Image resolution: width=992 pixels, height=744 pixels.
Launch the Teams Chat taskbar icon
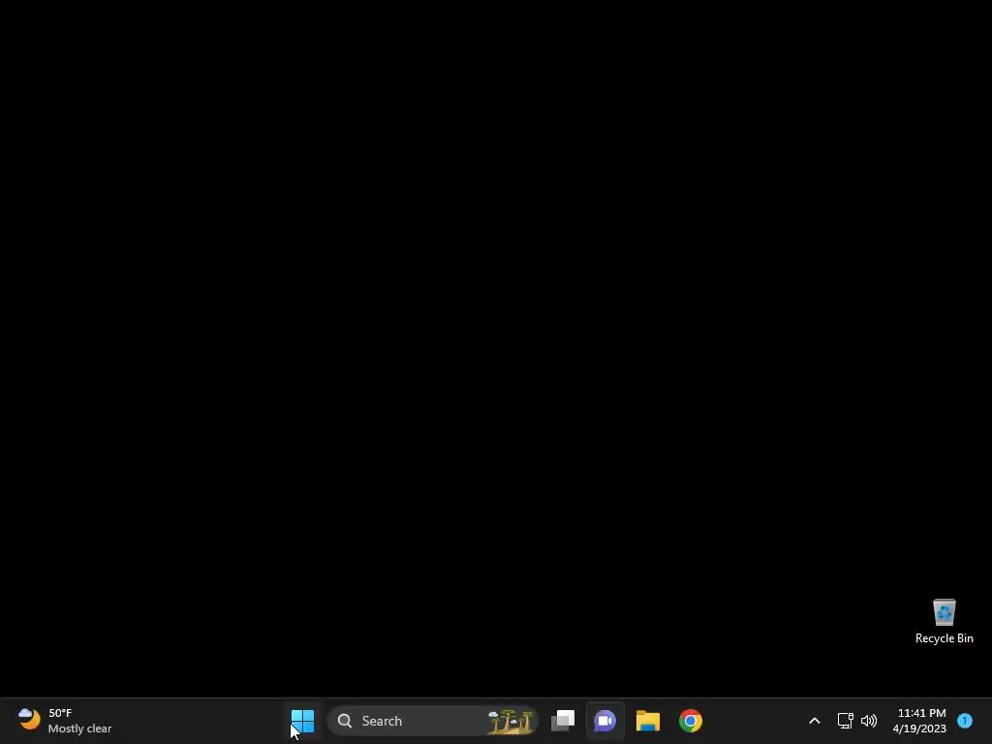click(604, 721)
